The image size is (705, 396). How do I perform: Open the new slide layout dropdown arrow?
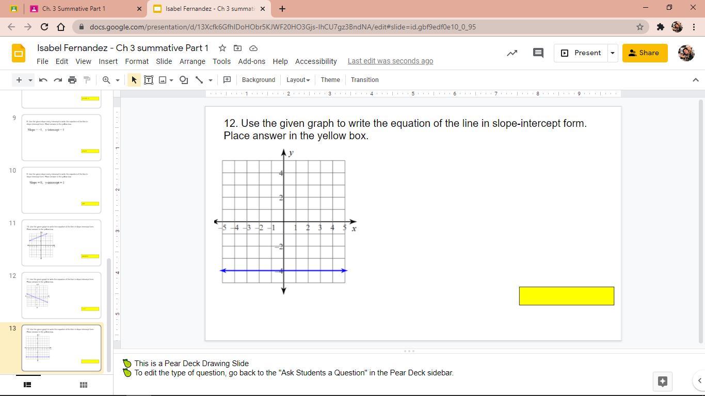pos(30,80)
